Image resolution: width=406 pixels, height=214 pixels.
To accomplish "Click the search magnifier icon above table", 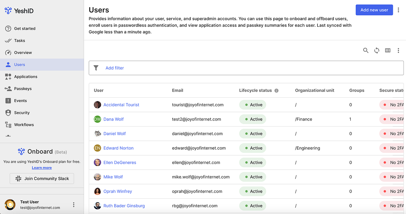I will pos(366,51).
